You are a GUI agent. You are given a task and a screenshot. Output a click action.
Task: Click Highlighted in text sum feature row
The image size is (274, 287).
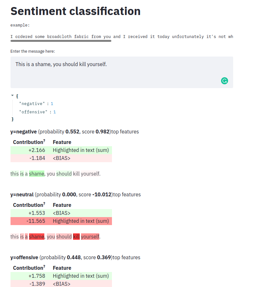80,150
